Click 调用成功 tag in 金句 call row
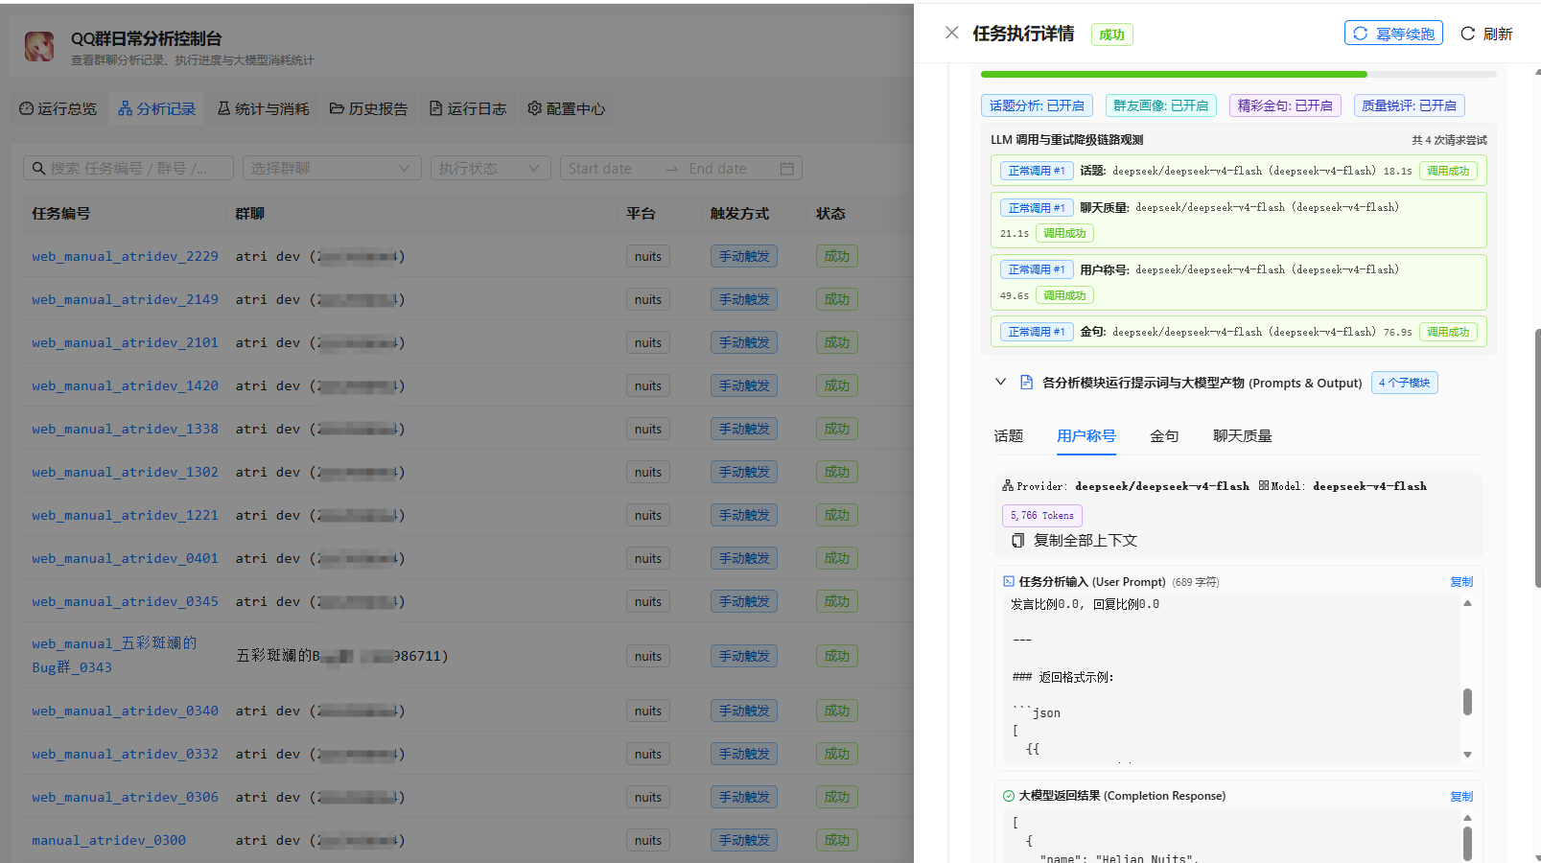1541x863 pixels. 1447,332
